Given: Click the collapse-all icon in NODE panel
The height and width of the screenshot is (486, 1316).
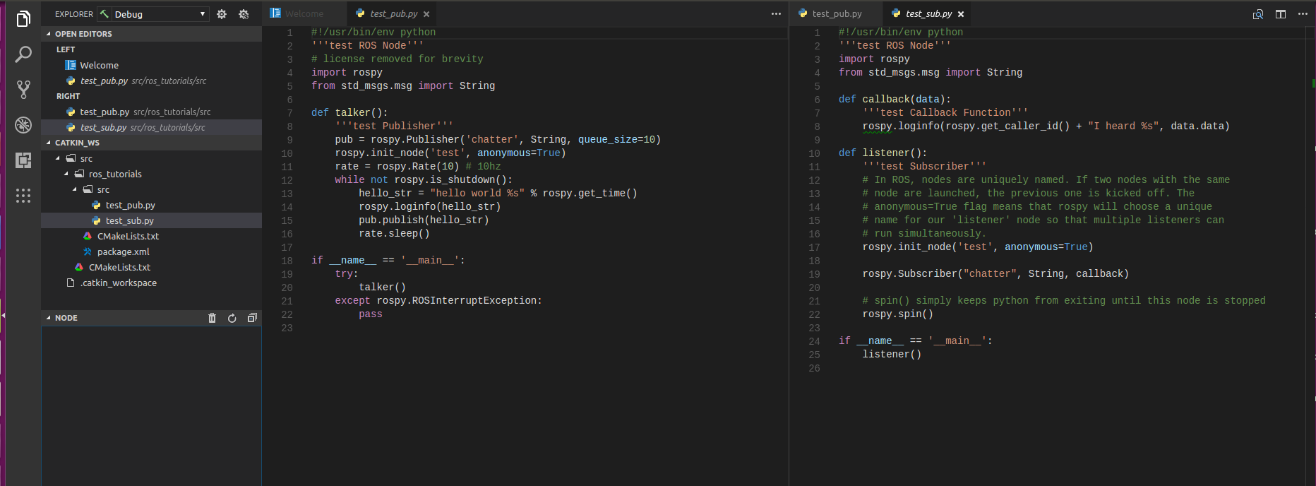Looking at the screenshot, I should click(252, 318).
